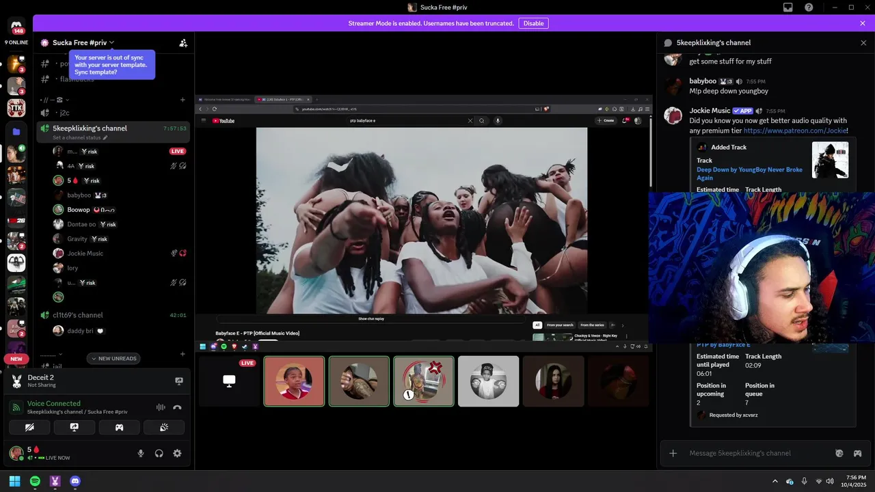
Task: Open 5keepklixking's channel voice channel
Action: [x=90, y=128]
